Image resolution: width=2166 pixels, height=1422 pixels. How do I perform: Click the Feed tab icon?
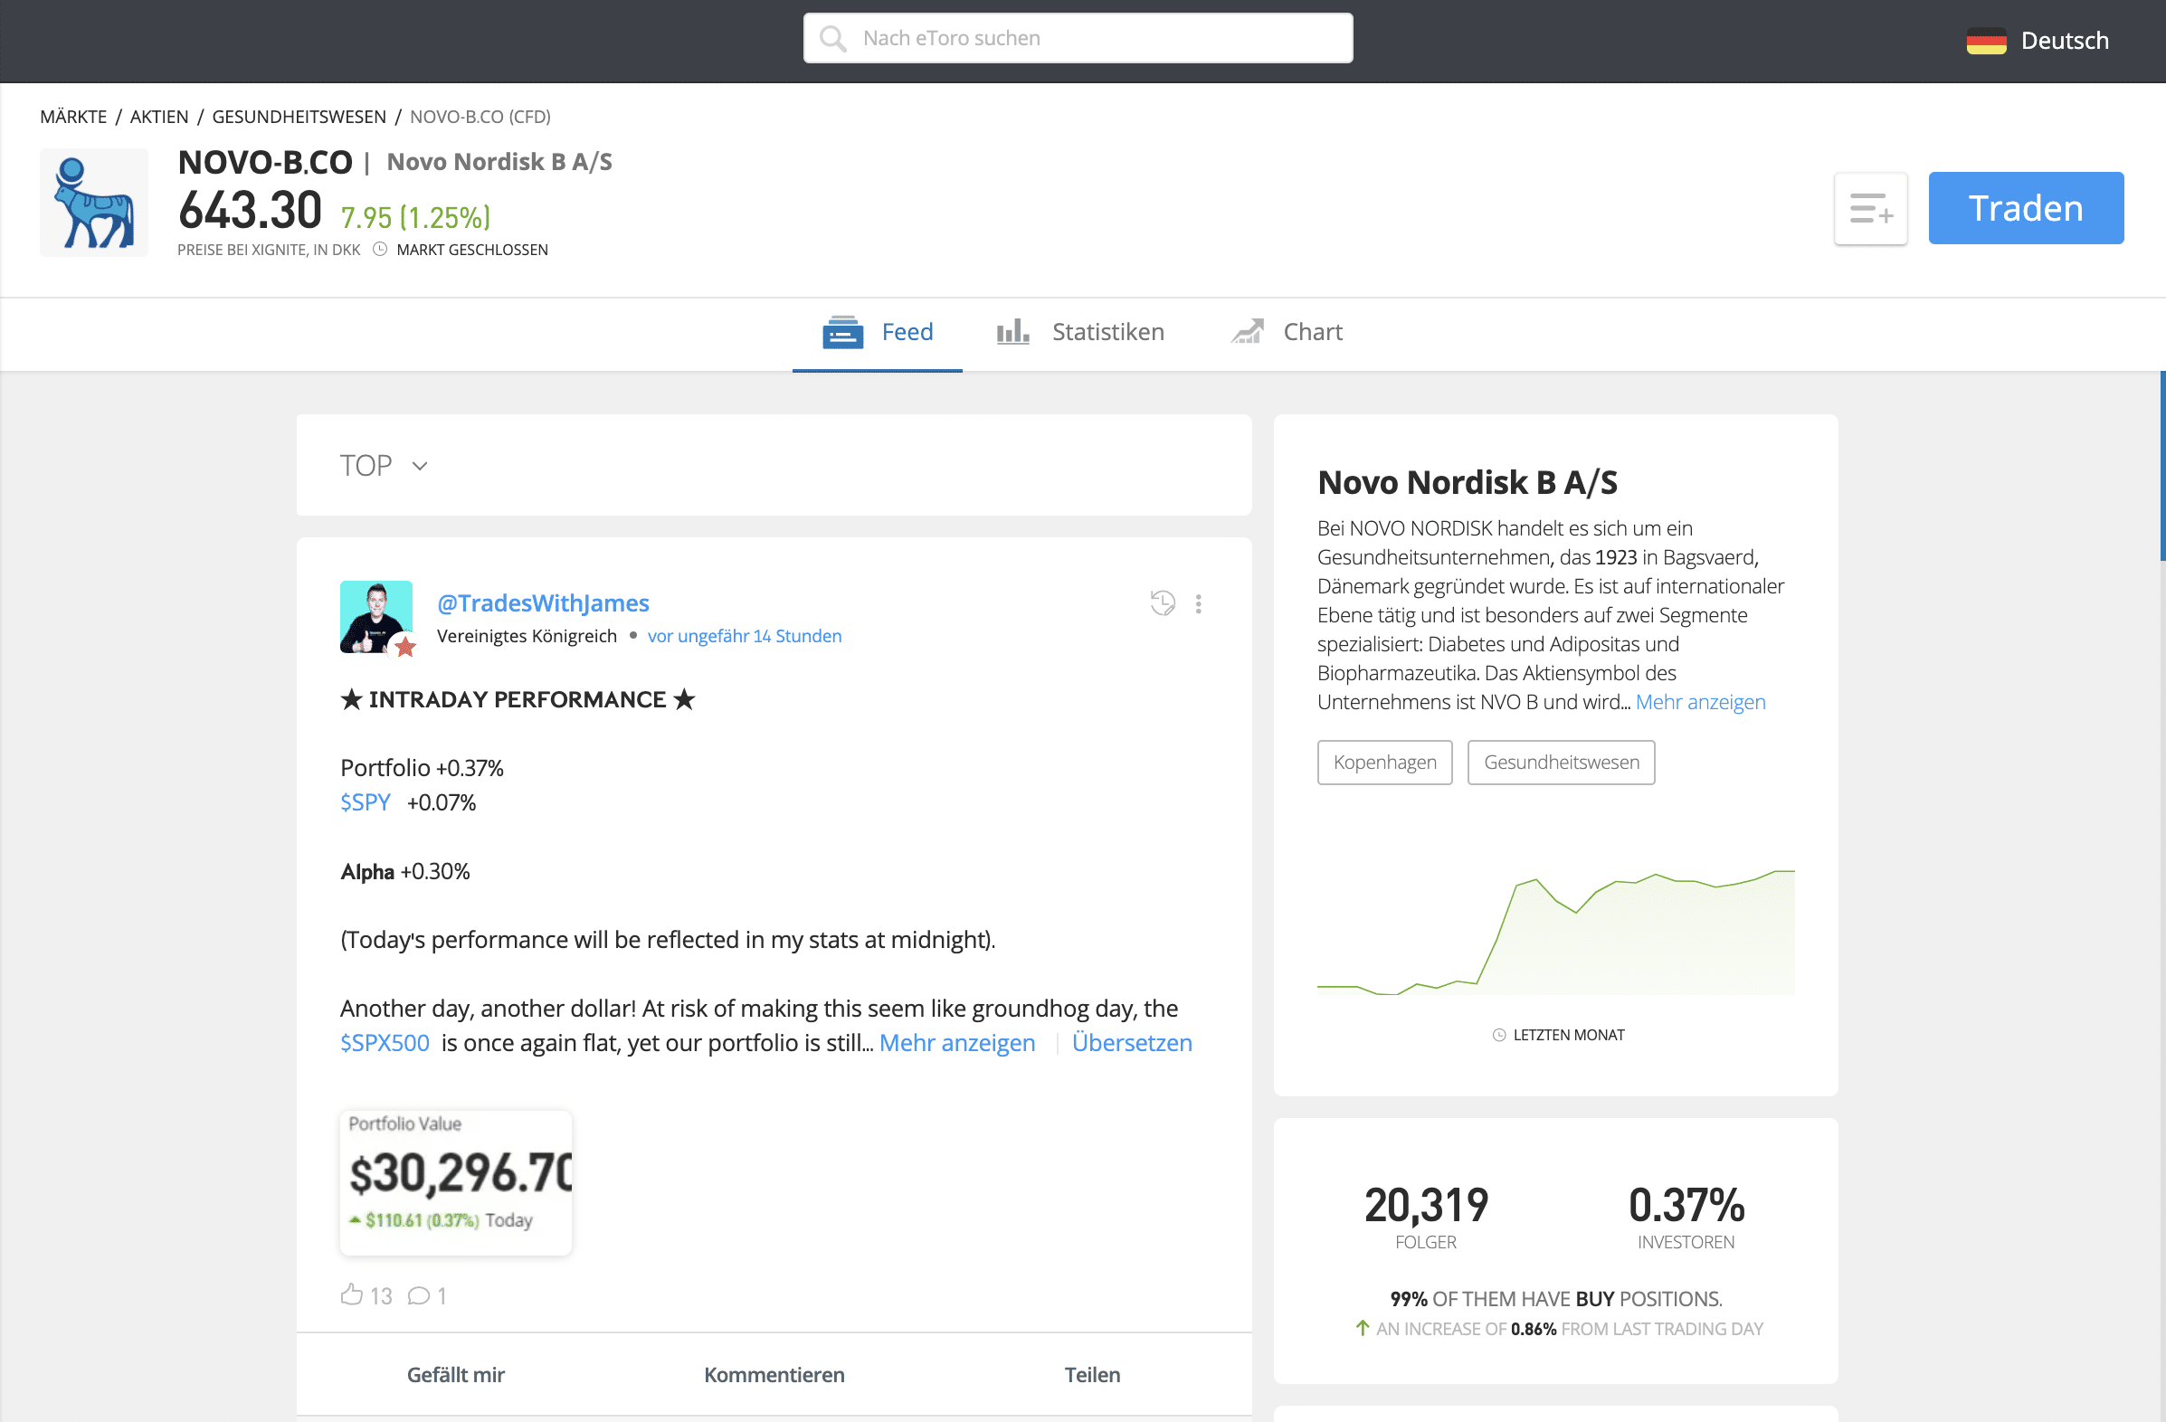coord(842,332)
